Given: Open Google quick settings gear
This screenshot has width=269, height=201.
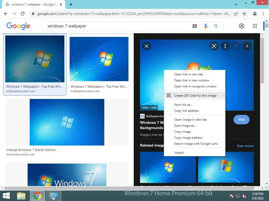Looking at the screenshot, I should pyautogui.click(x=242, y=26).
